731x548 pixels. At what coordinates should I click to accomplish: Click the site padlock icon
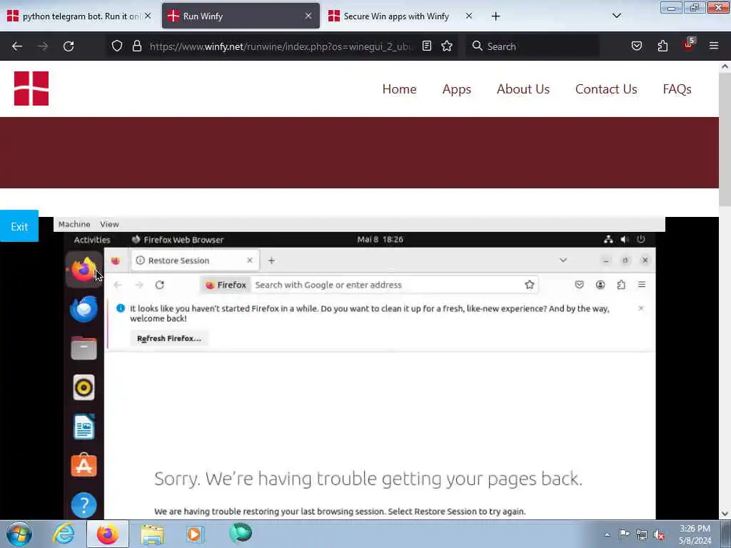(x=136, y=46)
